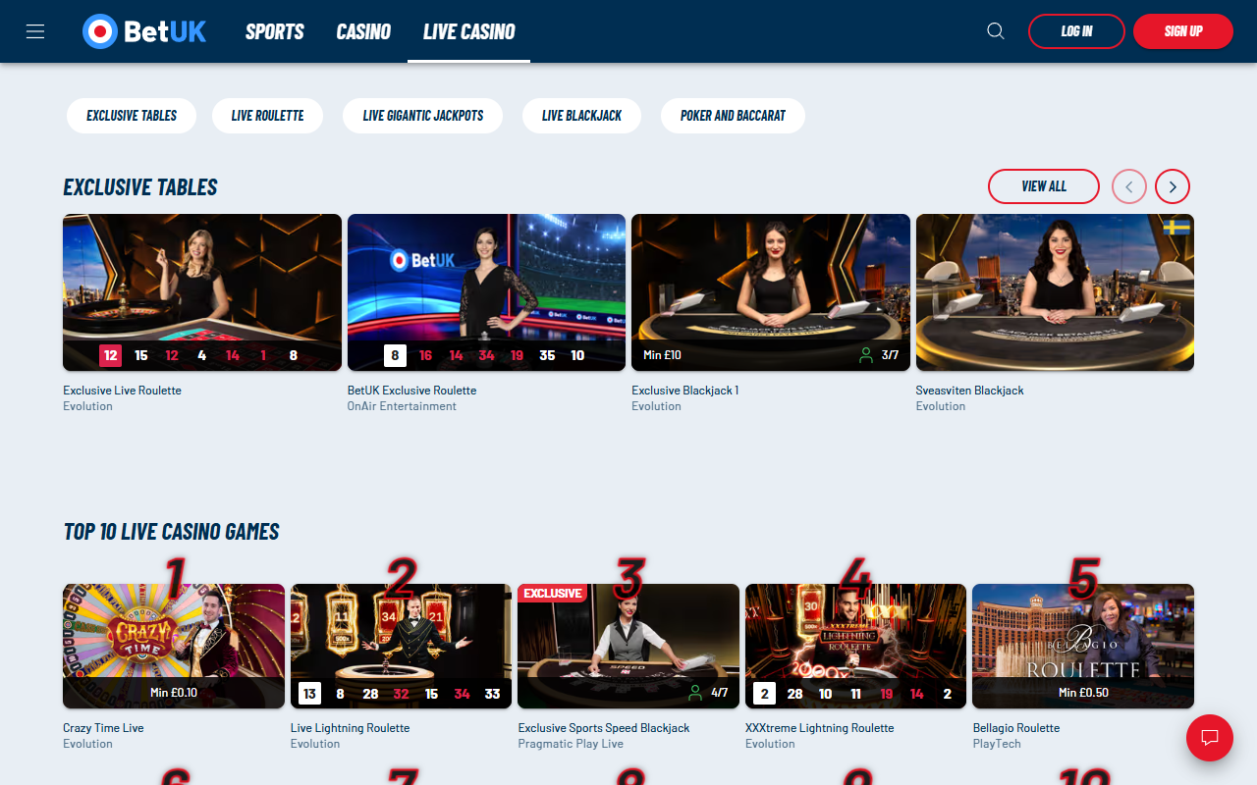1257x785 pixels.
Task: Click the Min £0.10 label
Action: (174, 693)
